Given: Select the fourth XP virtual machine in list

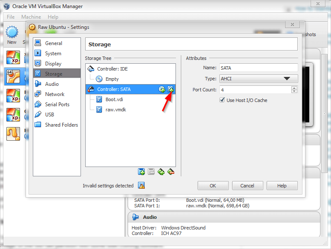Looking at the screenshot, I should (x=13, y=115).
